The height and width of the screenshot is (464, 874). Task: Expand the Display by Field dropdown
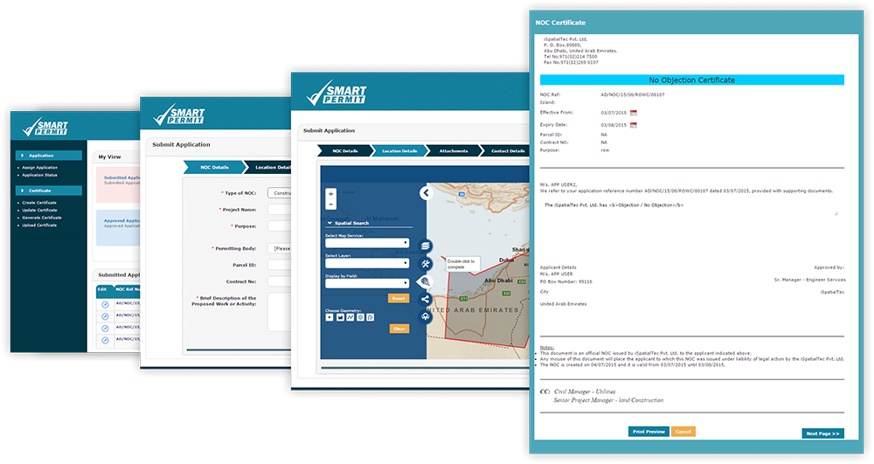366,283
